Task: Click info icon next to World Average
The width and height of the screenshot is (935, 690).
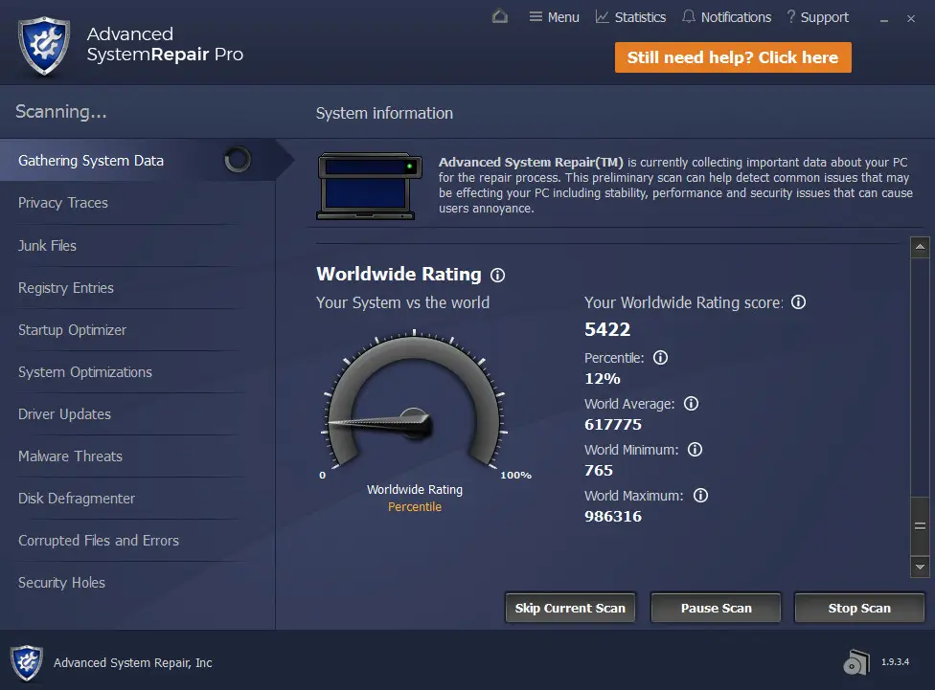Action: 691,404
